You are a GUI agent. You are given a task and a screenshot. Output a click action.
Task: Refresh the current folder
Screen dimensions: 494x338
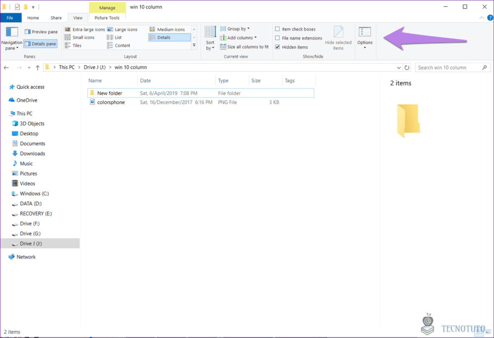click(x=407, y=68)
